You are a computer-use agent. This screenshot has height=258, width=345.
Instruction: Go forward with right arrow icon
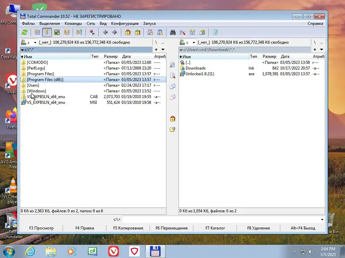(115, 33)
